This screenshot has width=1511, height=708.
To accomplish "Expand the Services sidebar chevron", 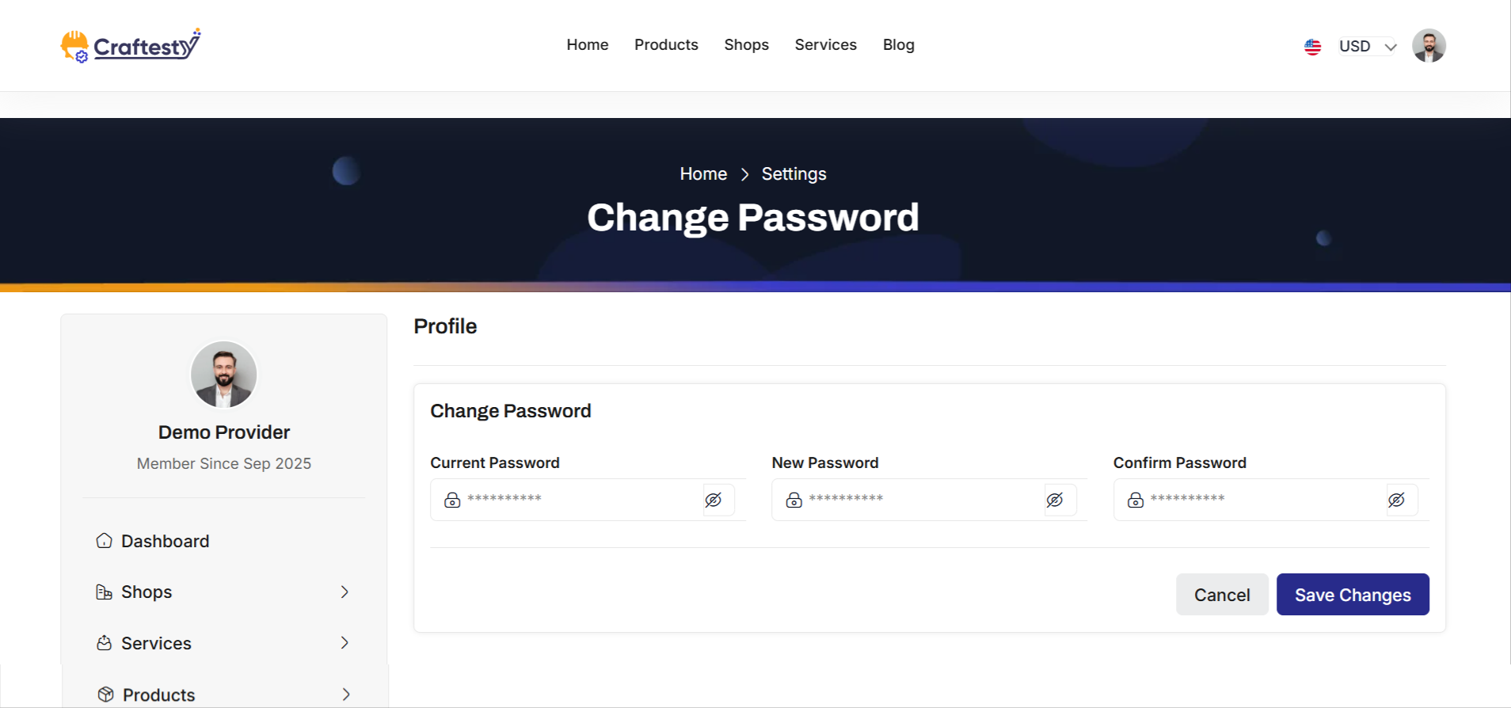I will click(344, 643).
